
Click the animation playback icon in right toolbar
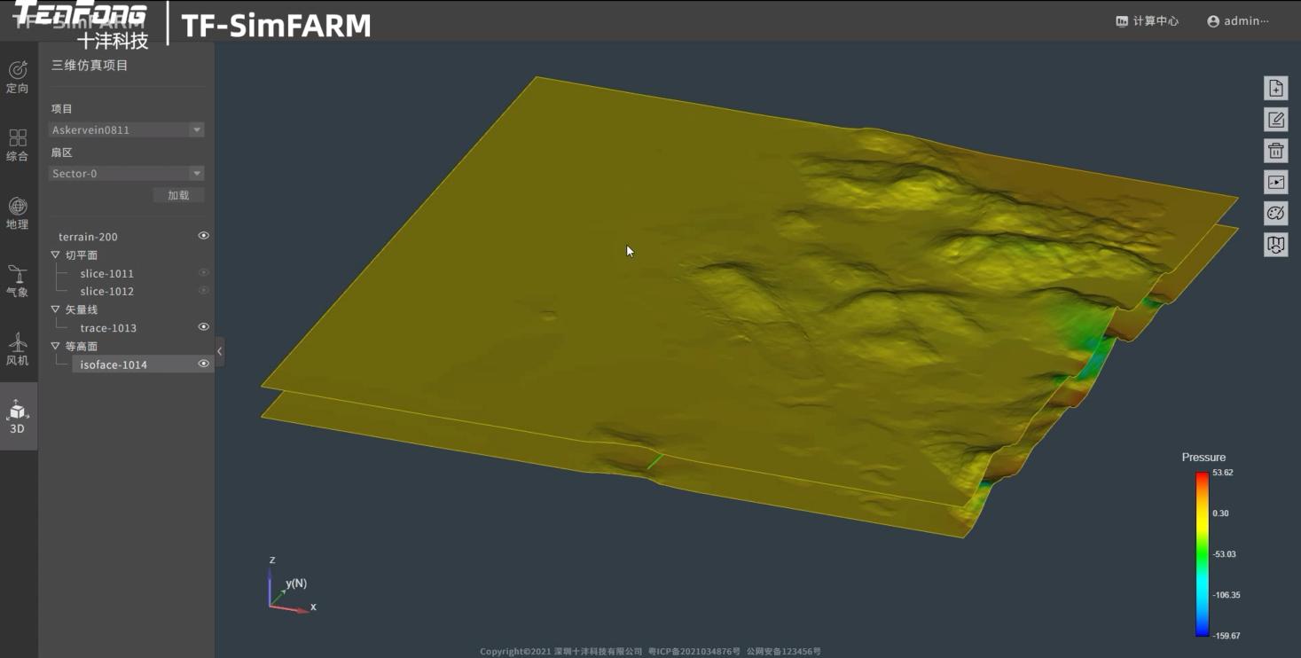(1275, 182)
